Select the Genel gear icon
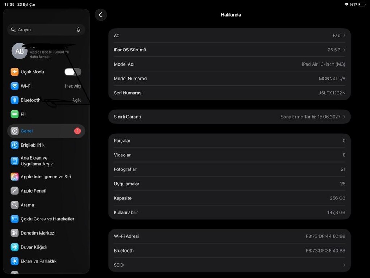Viewport: 370px width, 278px height. (x=14, y=131)
